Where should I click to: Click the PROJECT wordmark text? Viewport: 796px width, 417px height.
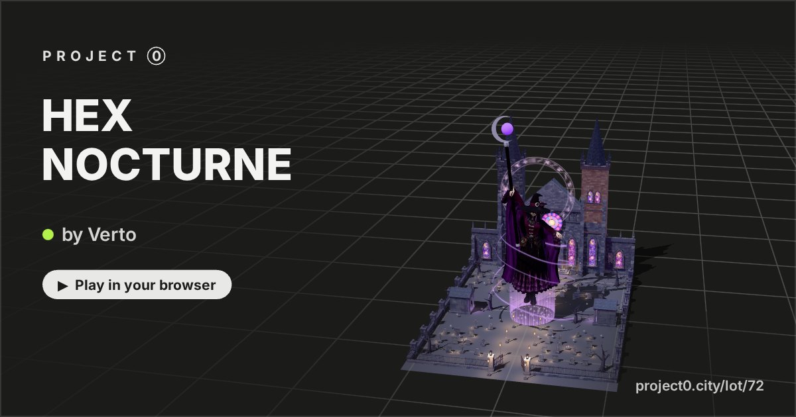coord(90,57)
